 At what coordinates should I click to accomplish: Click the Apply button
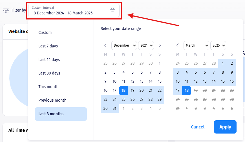225,127
